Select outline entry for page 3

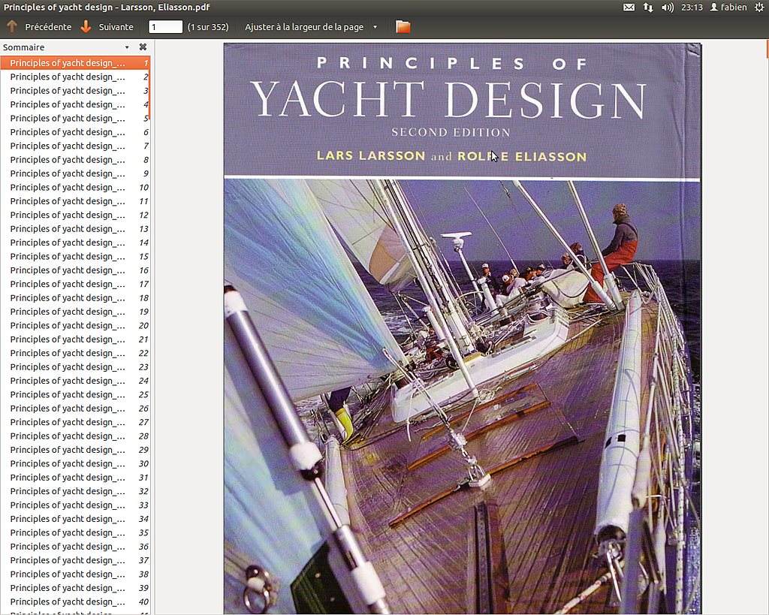click(76, 91)
